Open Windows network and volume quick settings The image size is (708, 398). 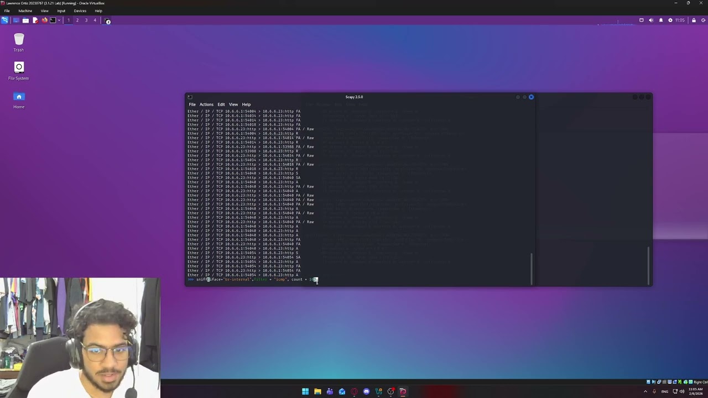pyautogui.click(x=679, y=391)
